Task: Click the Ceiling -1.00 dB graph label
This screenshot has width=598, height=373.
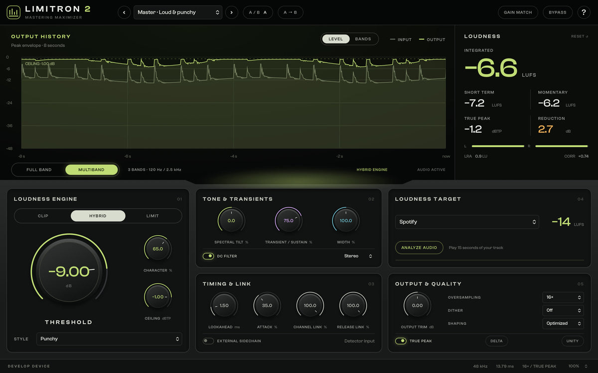Action: point(40,64)
